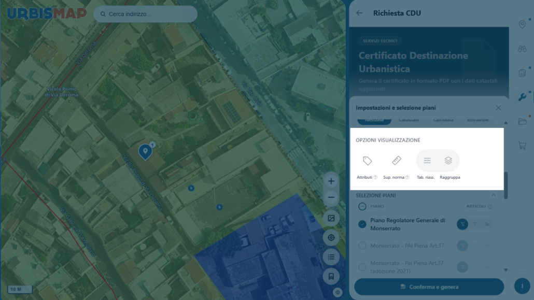Deselect all plans with minus circle

[x=362, y=206]
